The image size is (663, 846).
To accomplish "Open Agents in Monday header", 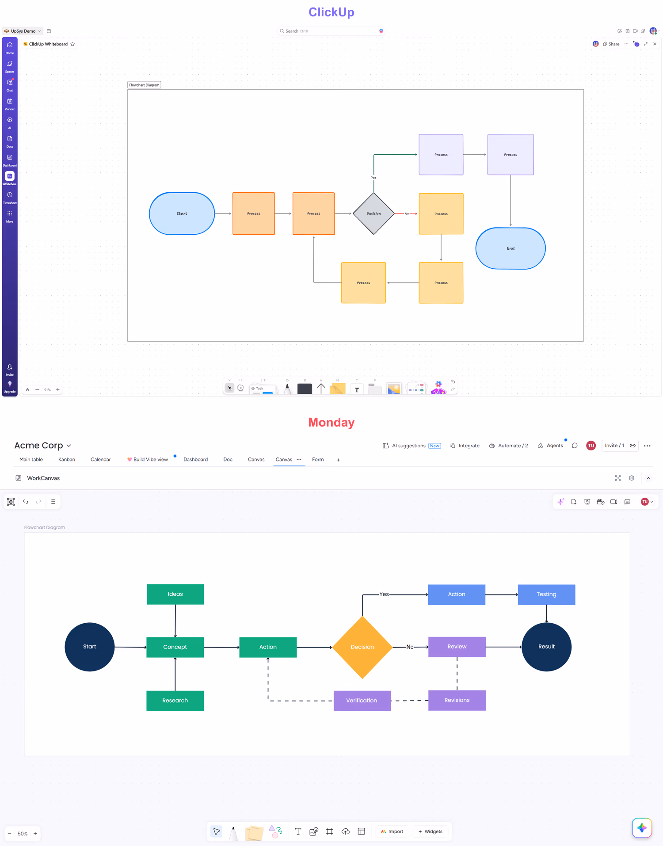I will (x=550, y=446).
